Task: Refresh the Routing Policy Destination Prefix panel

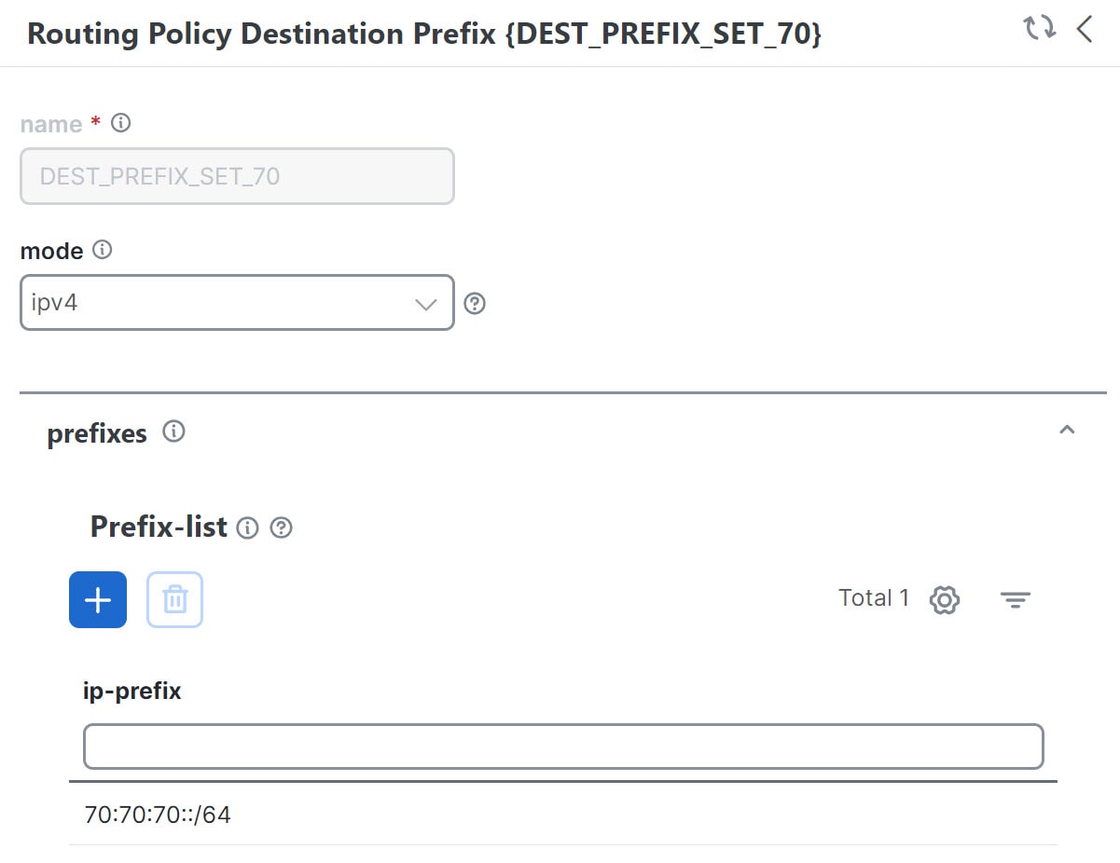Action: point(1037,29)
